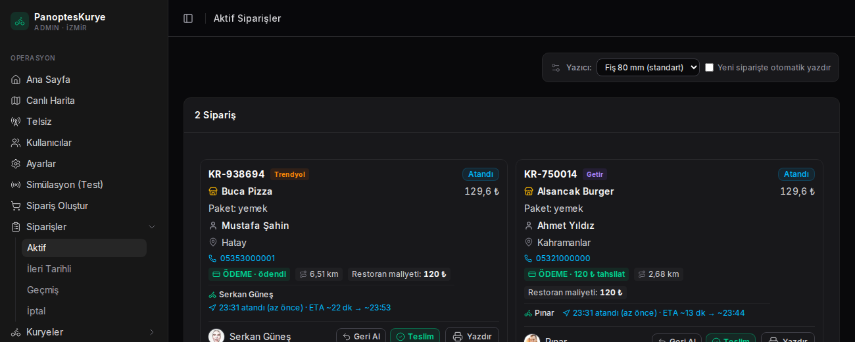855x342 pixels.
Task: Click the store icon beside Alsancak Burger
Action: point(529,191)
